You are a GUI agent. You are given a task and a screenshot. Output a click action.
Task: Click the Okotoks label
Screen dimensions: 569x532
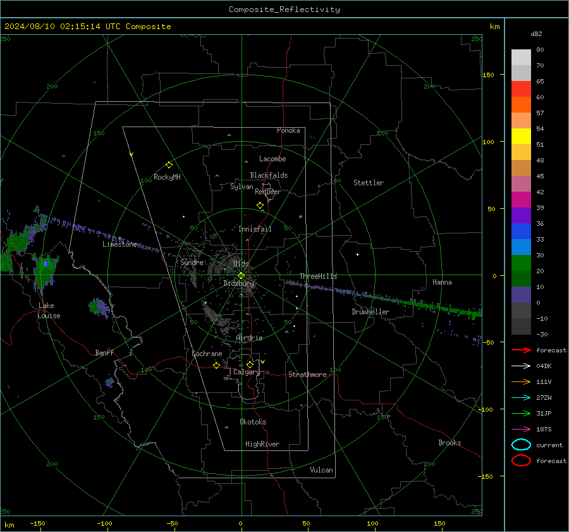253,422
